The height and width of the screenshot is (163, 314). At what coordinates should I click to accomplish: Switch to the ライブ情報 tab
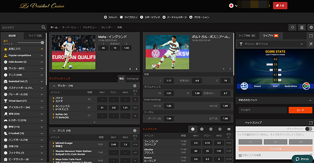247,35
